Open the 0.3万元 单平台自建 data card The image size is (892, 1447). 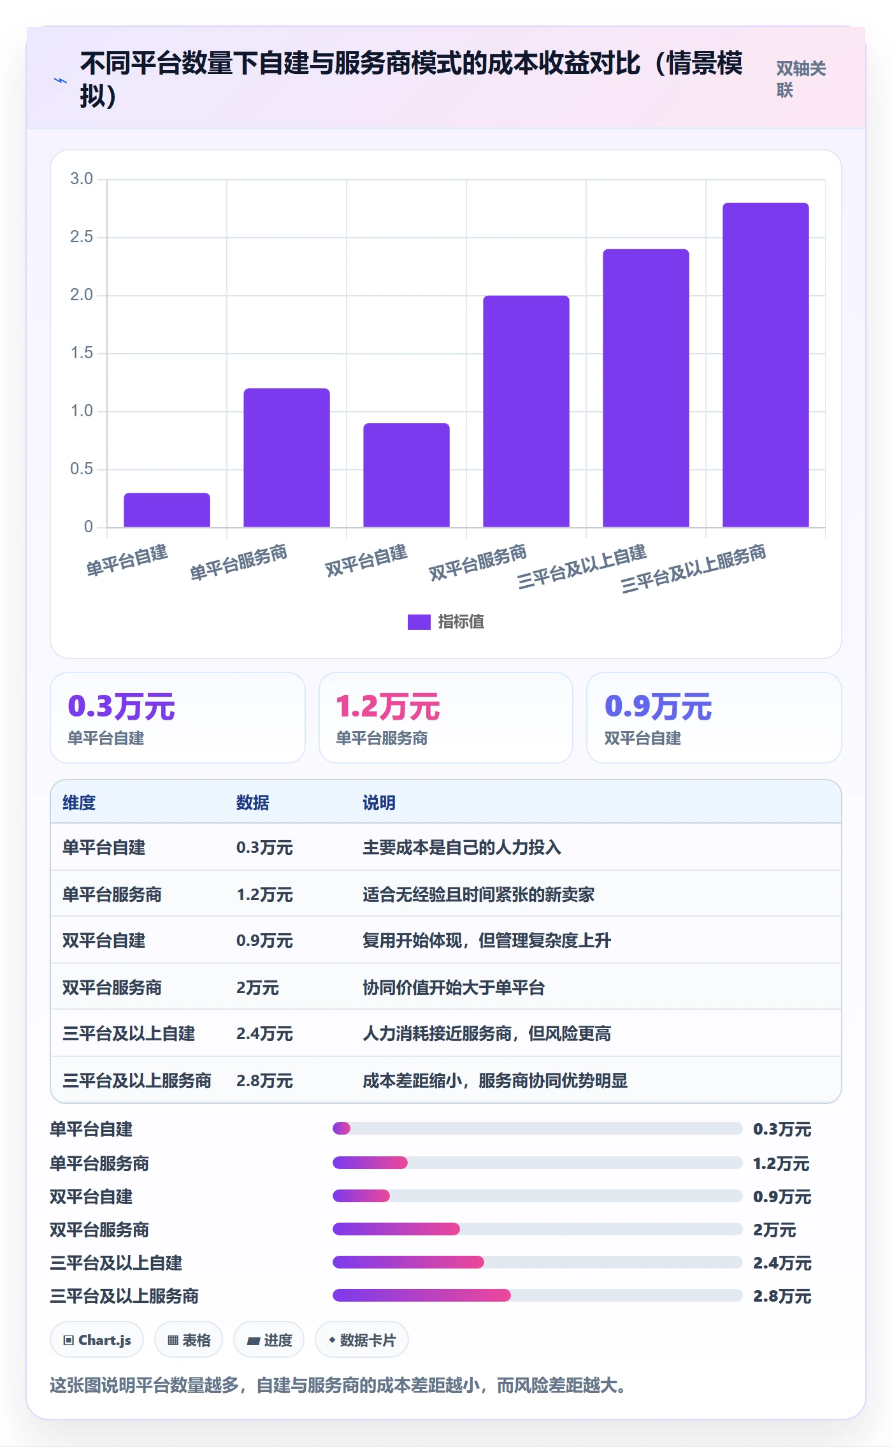coord(178,718)
